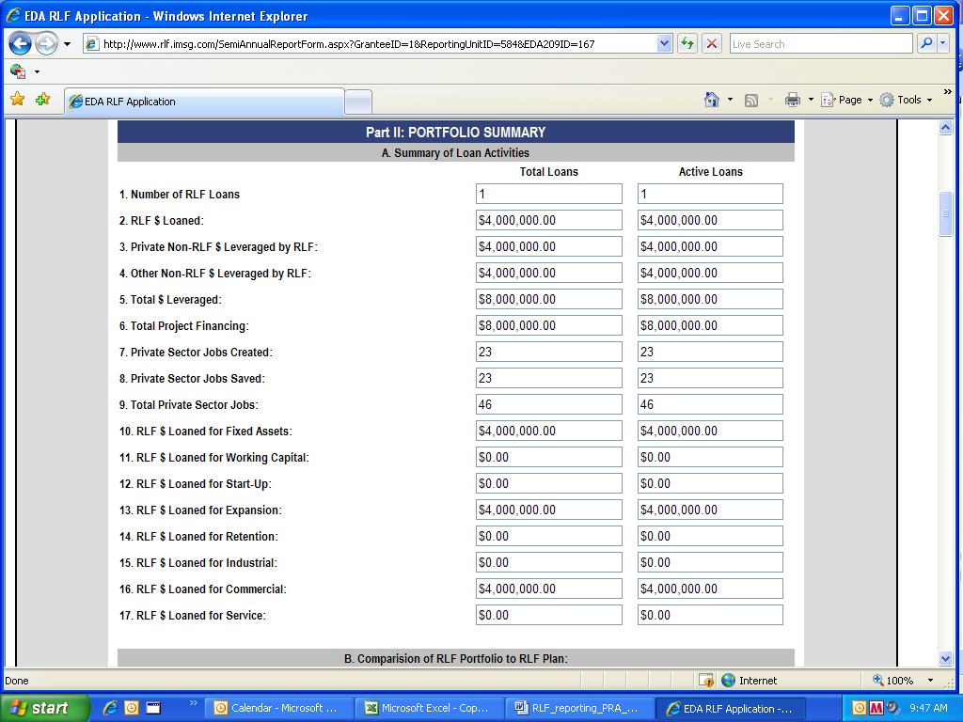
Task: Stop loading with the red X icon
Action: [x=712, y=43]
